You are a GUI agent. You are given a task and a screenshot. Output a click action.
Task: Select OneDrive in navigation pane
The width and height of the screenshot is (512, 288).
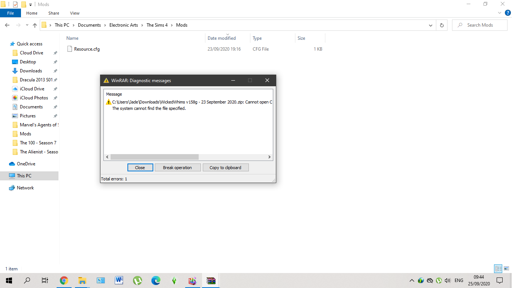click(26, 164)
